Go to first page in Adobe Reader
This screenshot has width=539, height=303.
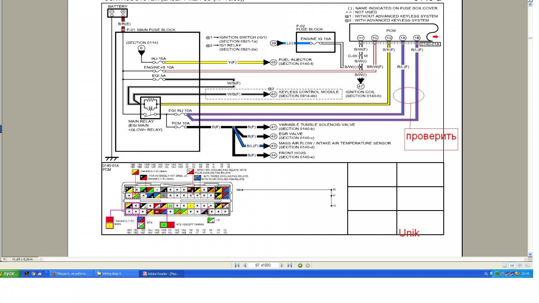[x=237, y=265]
